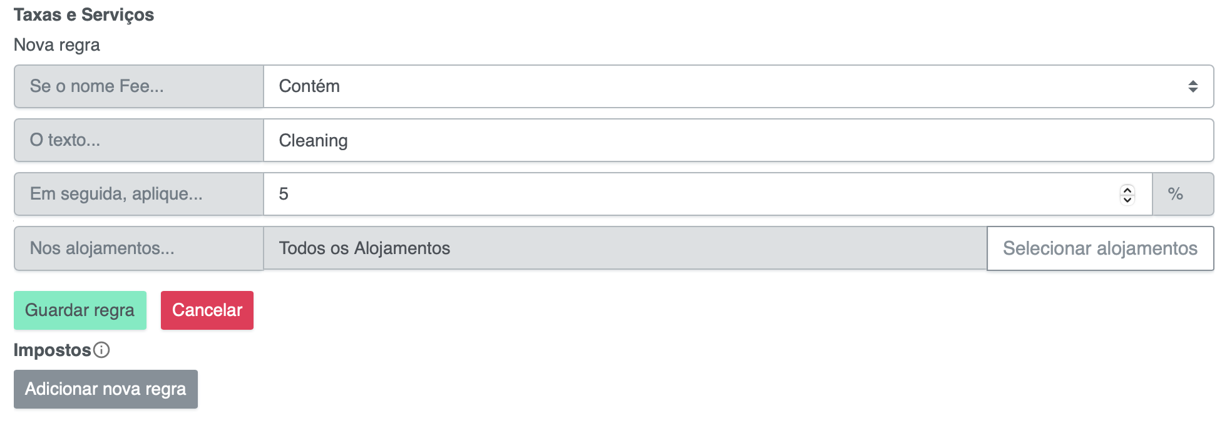Viewport: 1232px width, 423px height.
Task: Click the stepper arrows beside the value 5
Action: tap(1127, 194)
